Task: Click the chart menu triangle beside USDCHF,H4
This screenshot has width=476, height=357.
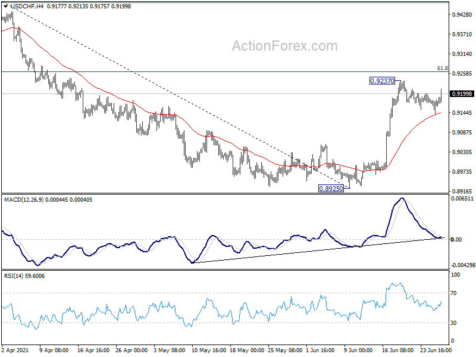Action: [x=6, y=6]
